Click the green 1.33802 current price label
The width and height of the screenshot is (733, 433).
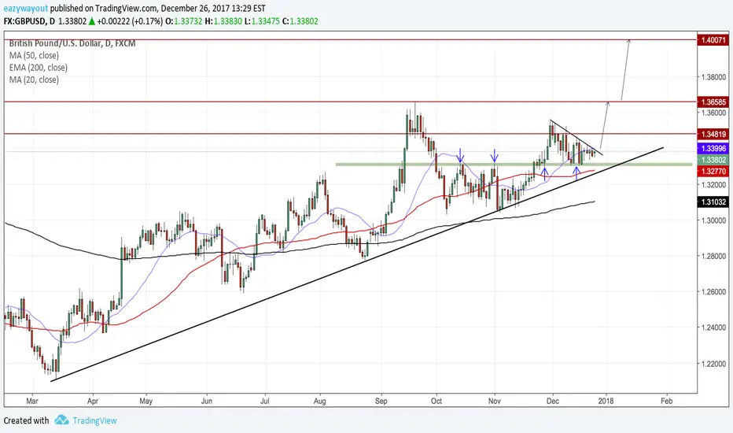(713, 160)
